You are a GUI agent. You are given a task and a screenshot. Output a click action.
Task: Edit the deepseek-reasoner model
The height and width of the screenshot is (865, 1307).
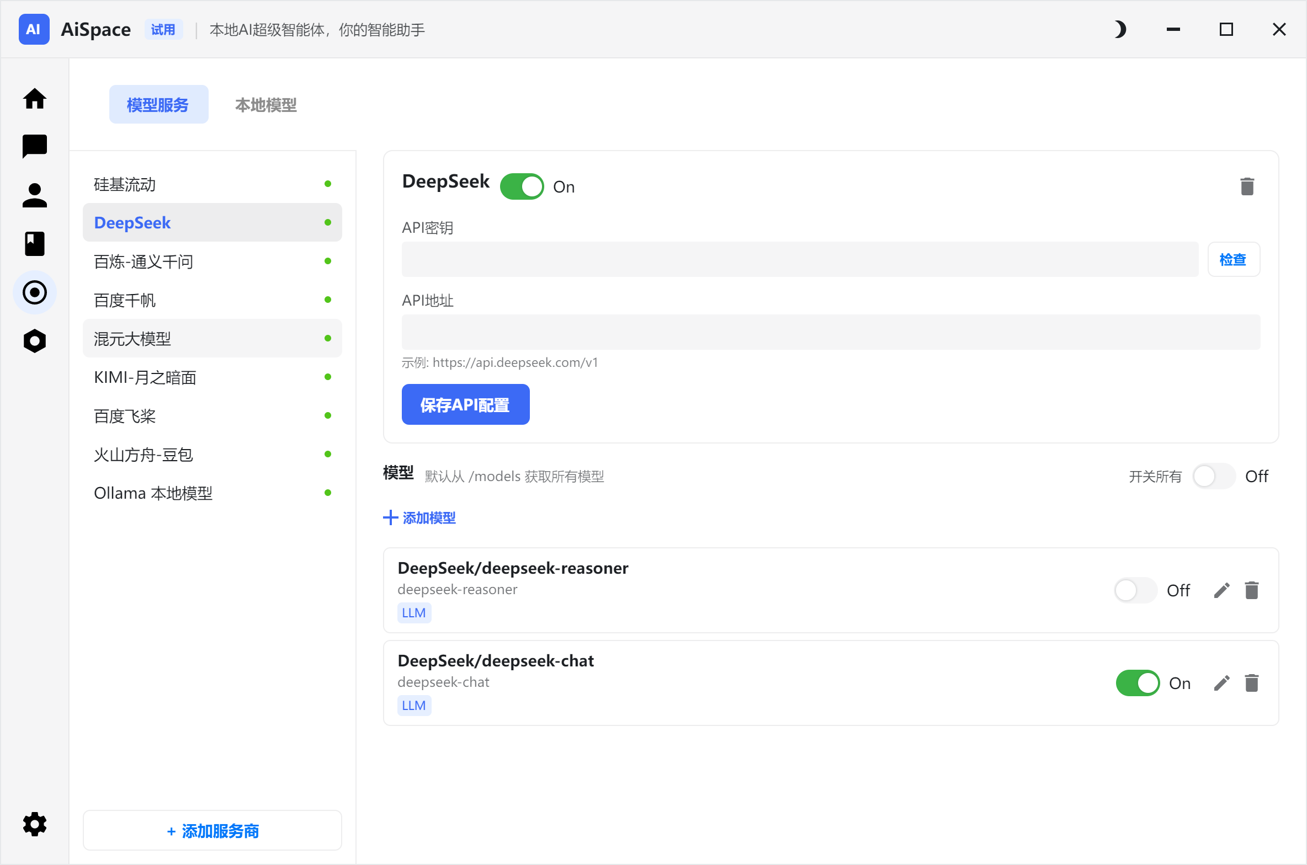pos(1222,590)
